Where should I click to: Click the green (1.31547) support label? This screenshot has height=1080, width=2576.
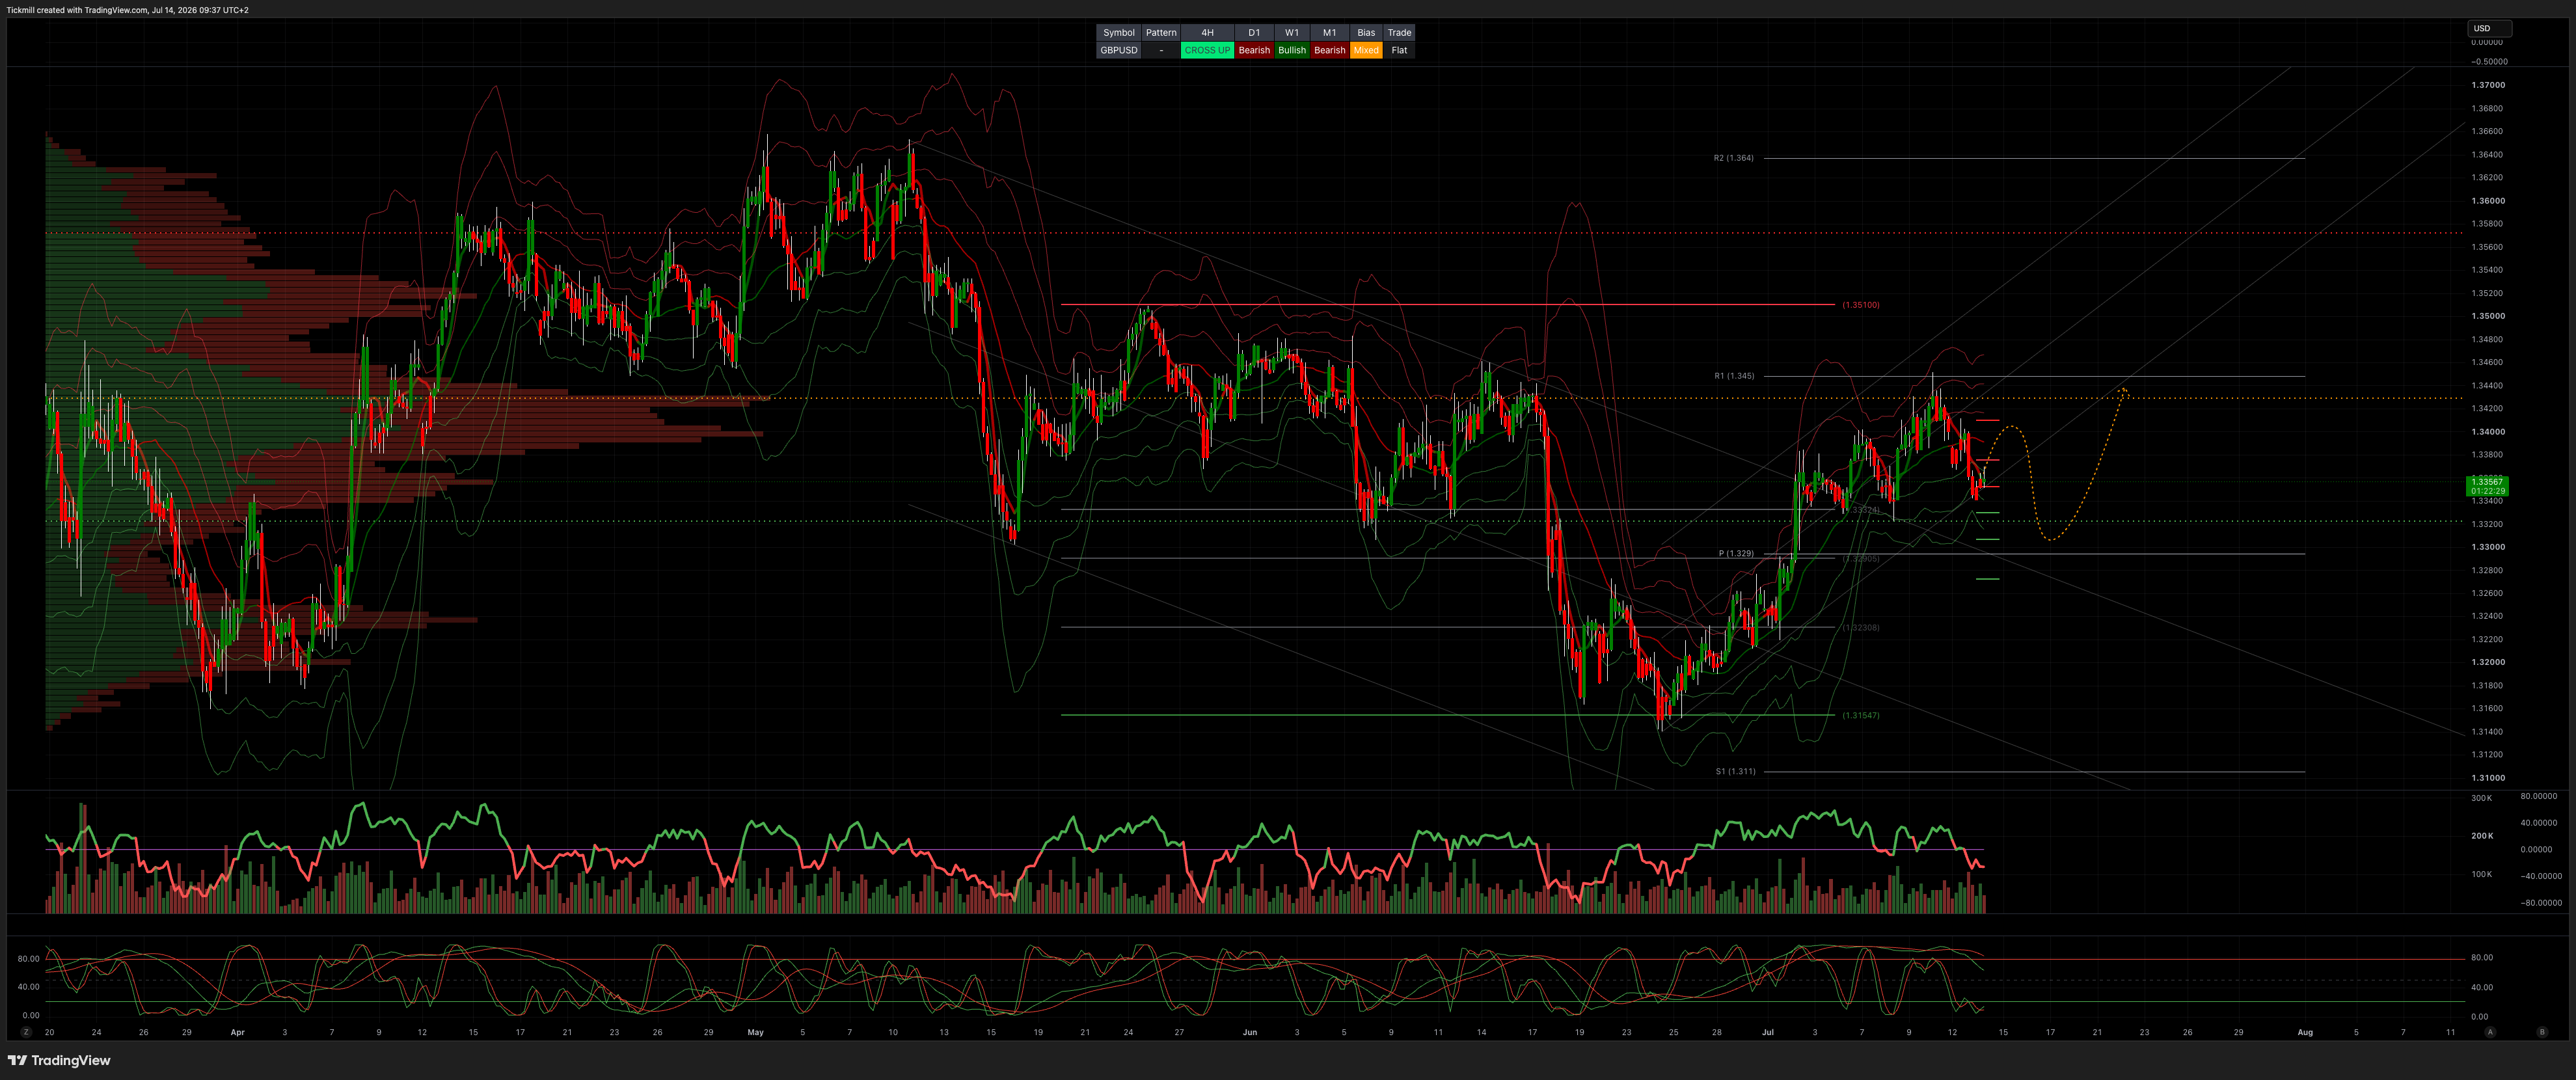(x=1860, y=715)
